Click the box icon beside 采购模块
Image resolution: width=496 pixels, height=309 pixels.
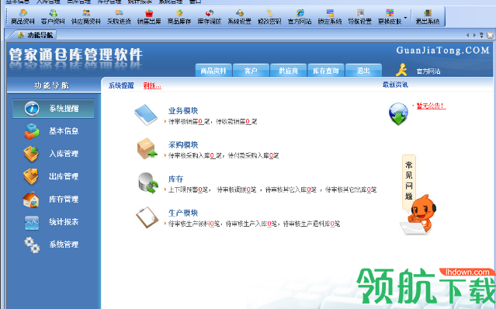147,148
